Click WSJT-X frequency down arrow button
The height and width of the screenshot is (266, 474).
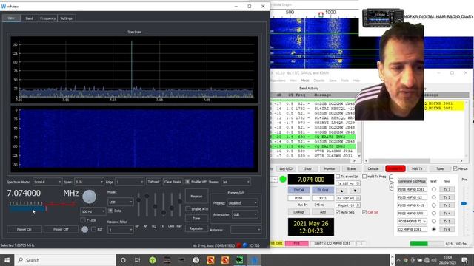(x=355, y=191)
